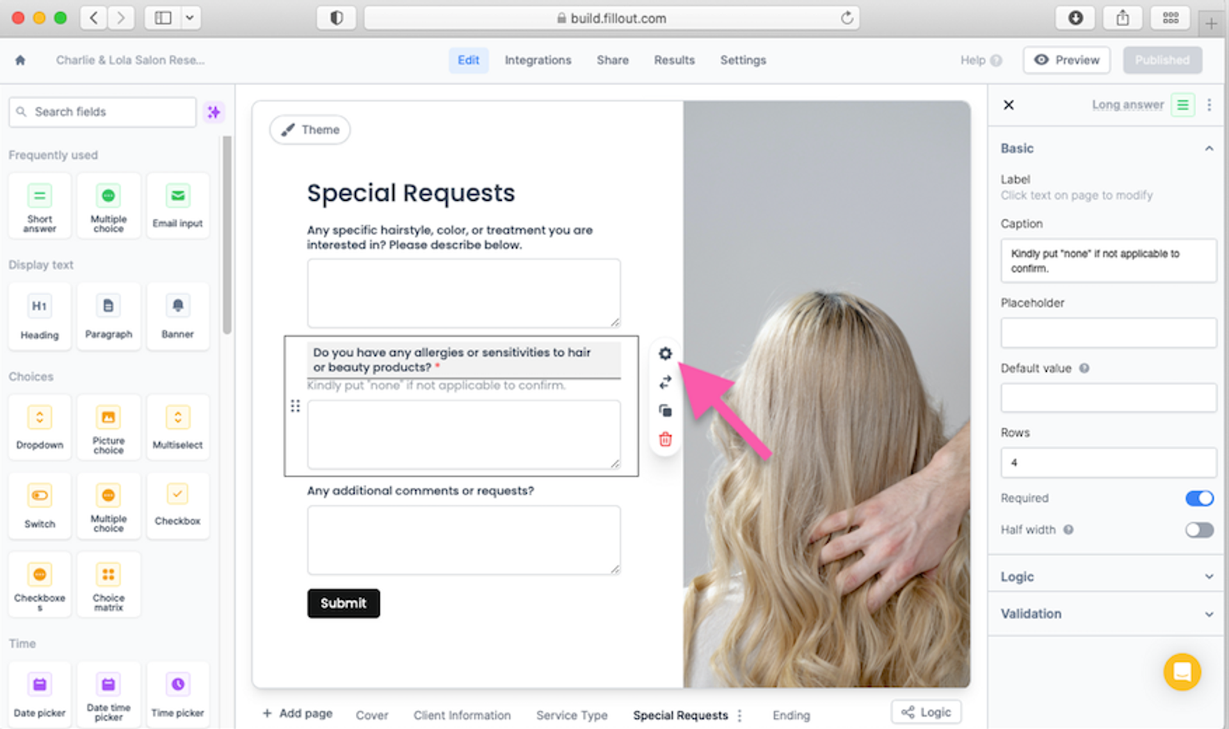The height and width of the screenshot is (729, 1229).
Task: Toggle the Half width switch on
Action: point(1200,529)
